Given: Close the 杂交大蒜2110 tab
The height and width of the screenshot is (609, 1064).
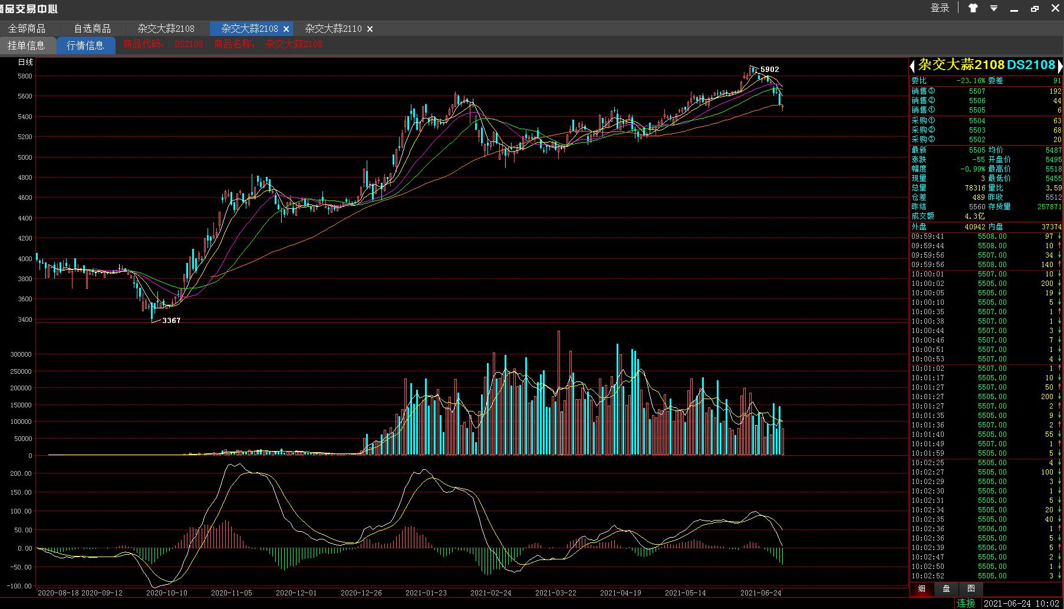Looking at the screenshot, I should coord(370,29).
